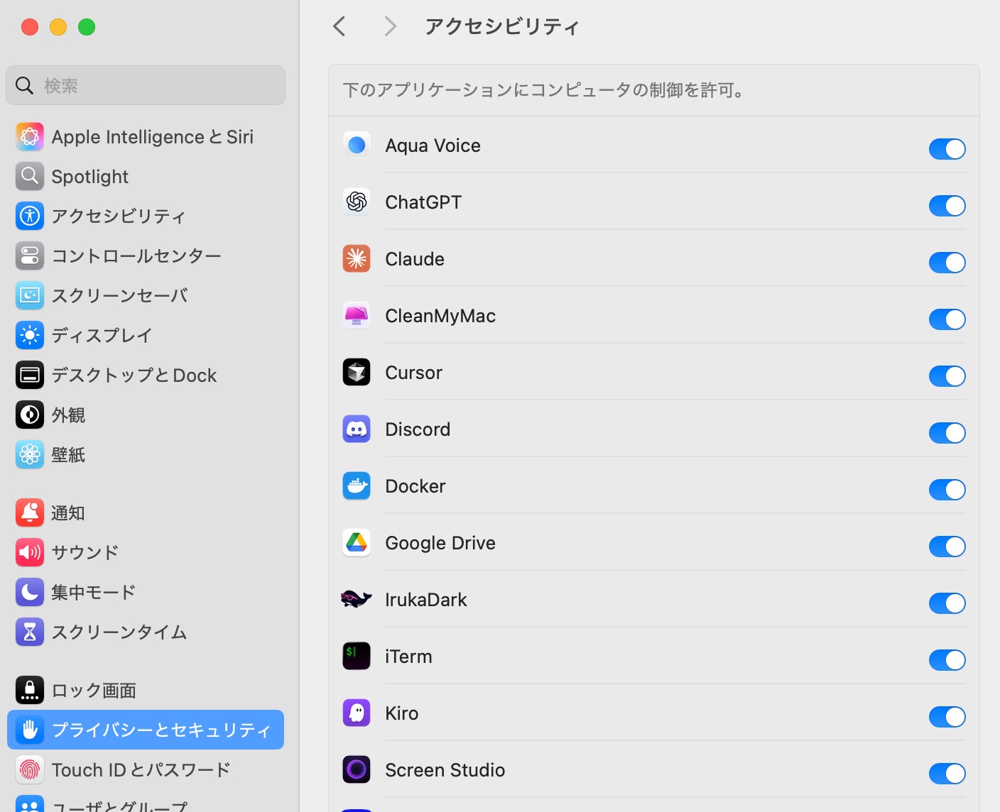Click the デスクトップとDock sidebar icon
This screenshot has width=1000, height=812.
click(30, 375)
